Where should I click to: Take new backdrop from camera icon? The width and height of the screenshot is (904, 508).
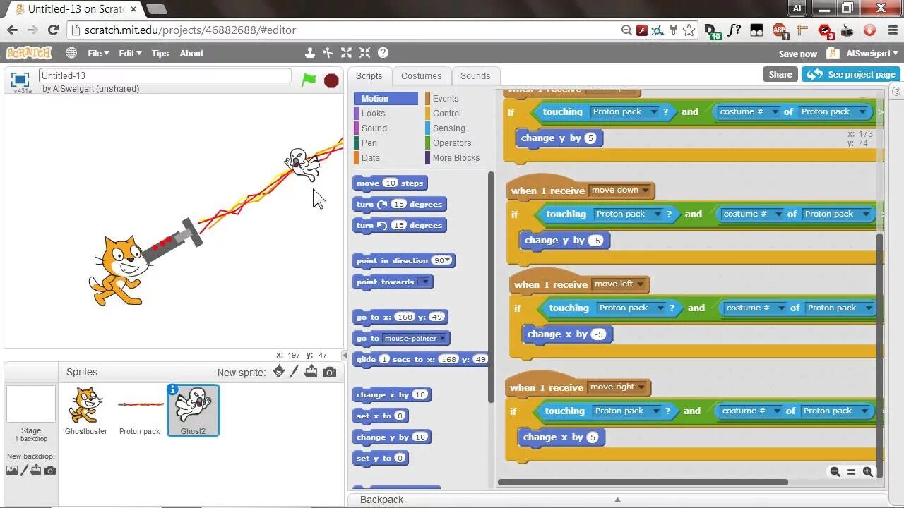(x=50, y=471)
